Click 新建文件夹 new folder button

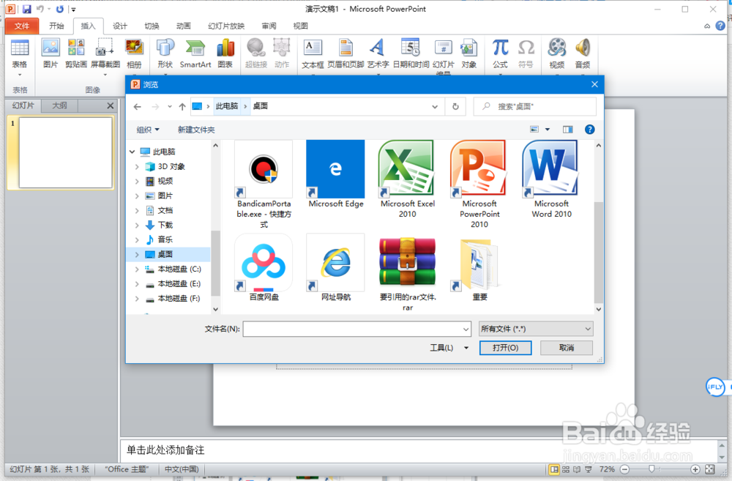click(x=196, y=130)
